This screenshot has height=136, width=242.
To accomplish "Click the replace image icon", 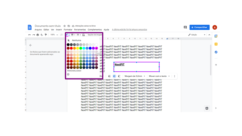I will point(84,35).
